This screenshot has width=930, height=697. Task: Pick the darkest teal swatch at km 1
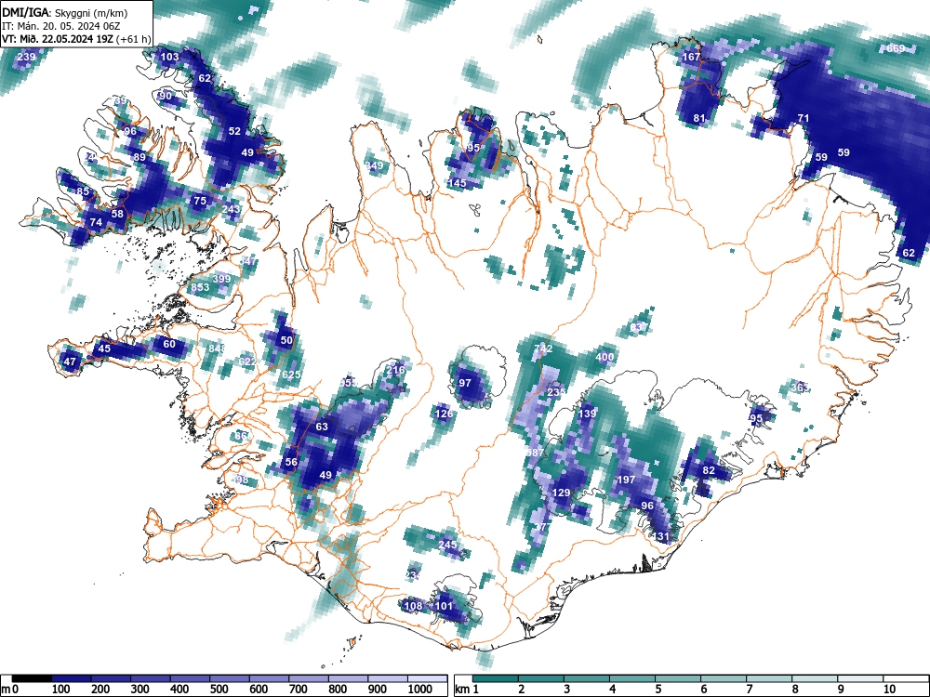496,678
